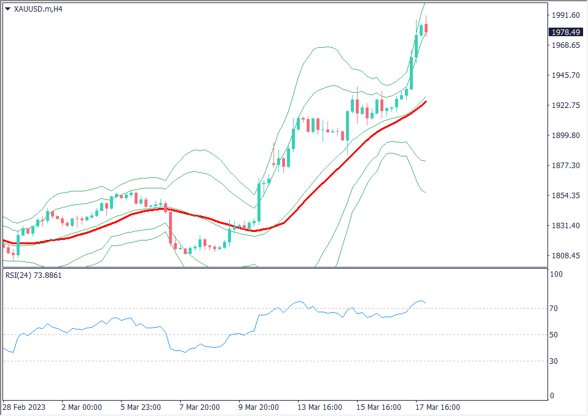Click the XAUUSD.m,H4 chart title text
The width and height of the screenshot is (588, 416).
pyautogui.click(x=38, y=9)
